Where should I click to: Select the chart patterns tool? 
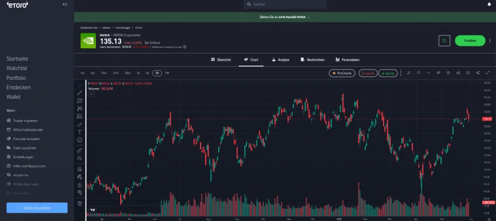pos(79,109)
